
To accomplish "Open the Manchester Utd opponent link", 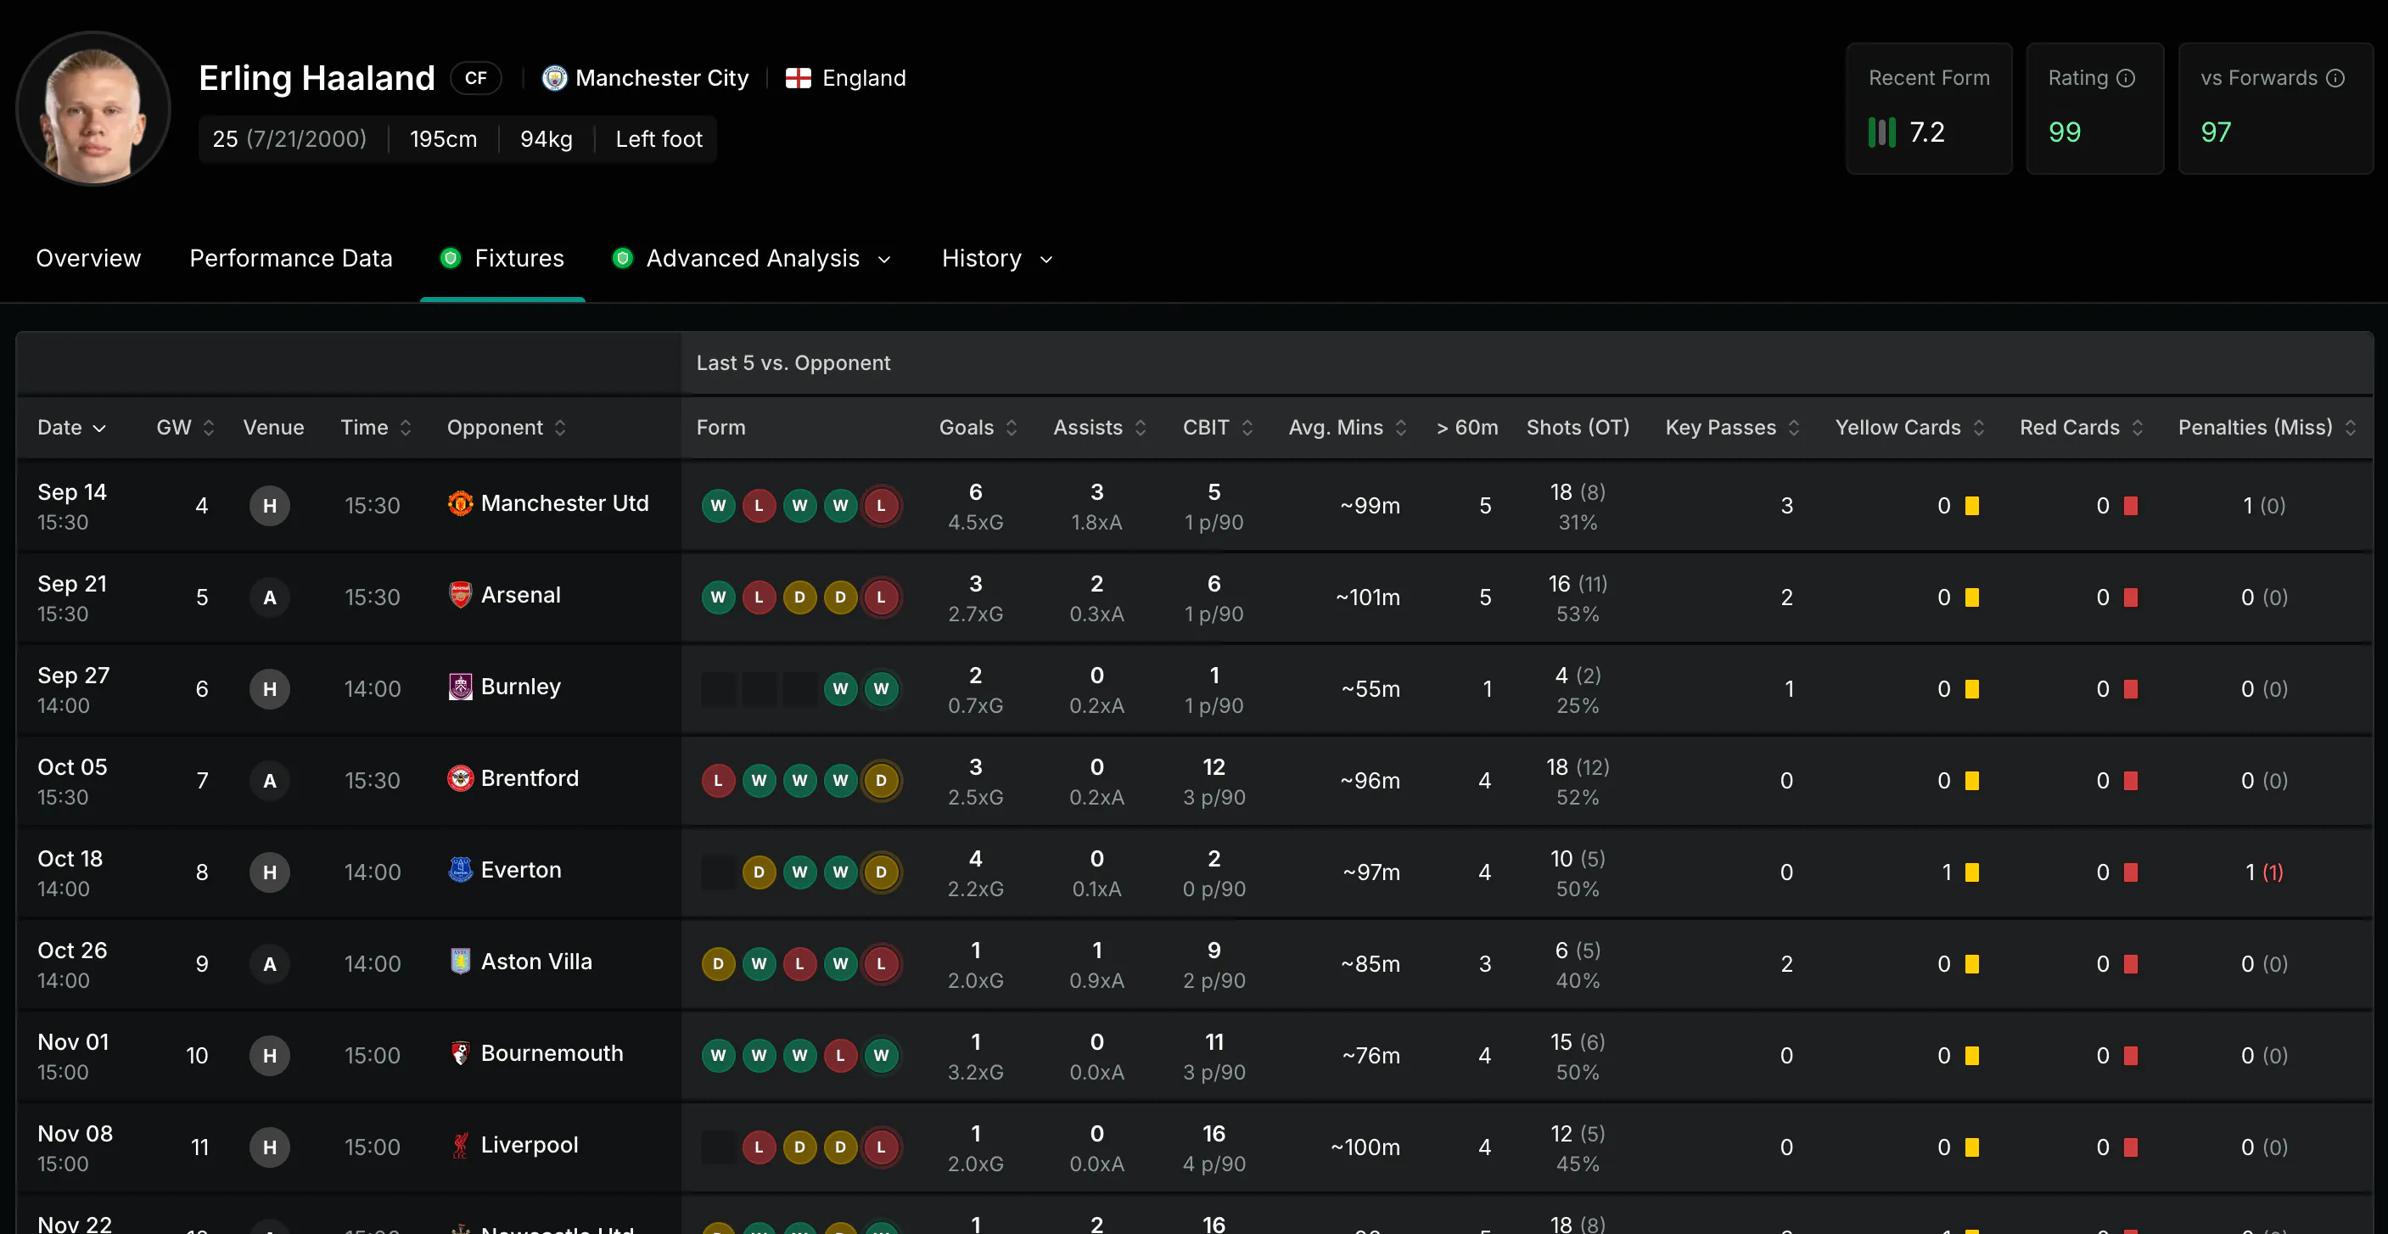I will click(x=564, y=503).
